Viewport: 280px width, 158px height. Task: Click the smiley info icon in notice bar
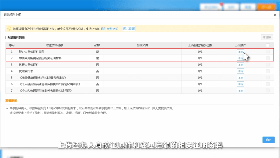pos(9,29)
